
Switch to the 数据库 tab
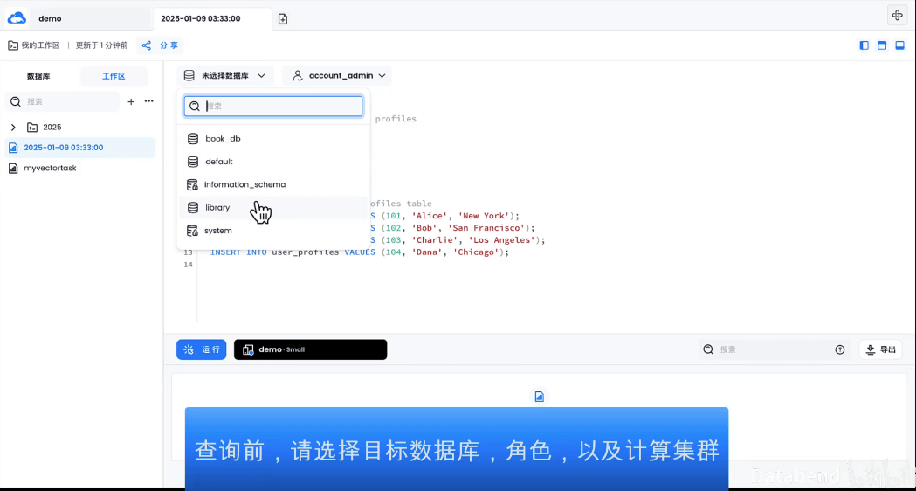(x=39, y=76)
